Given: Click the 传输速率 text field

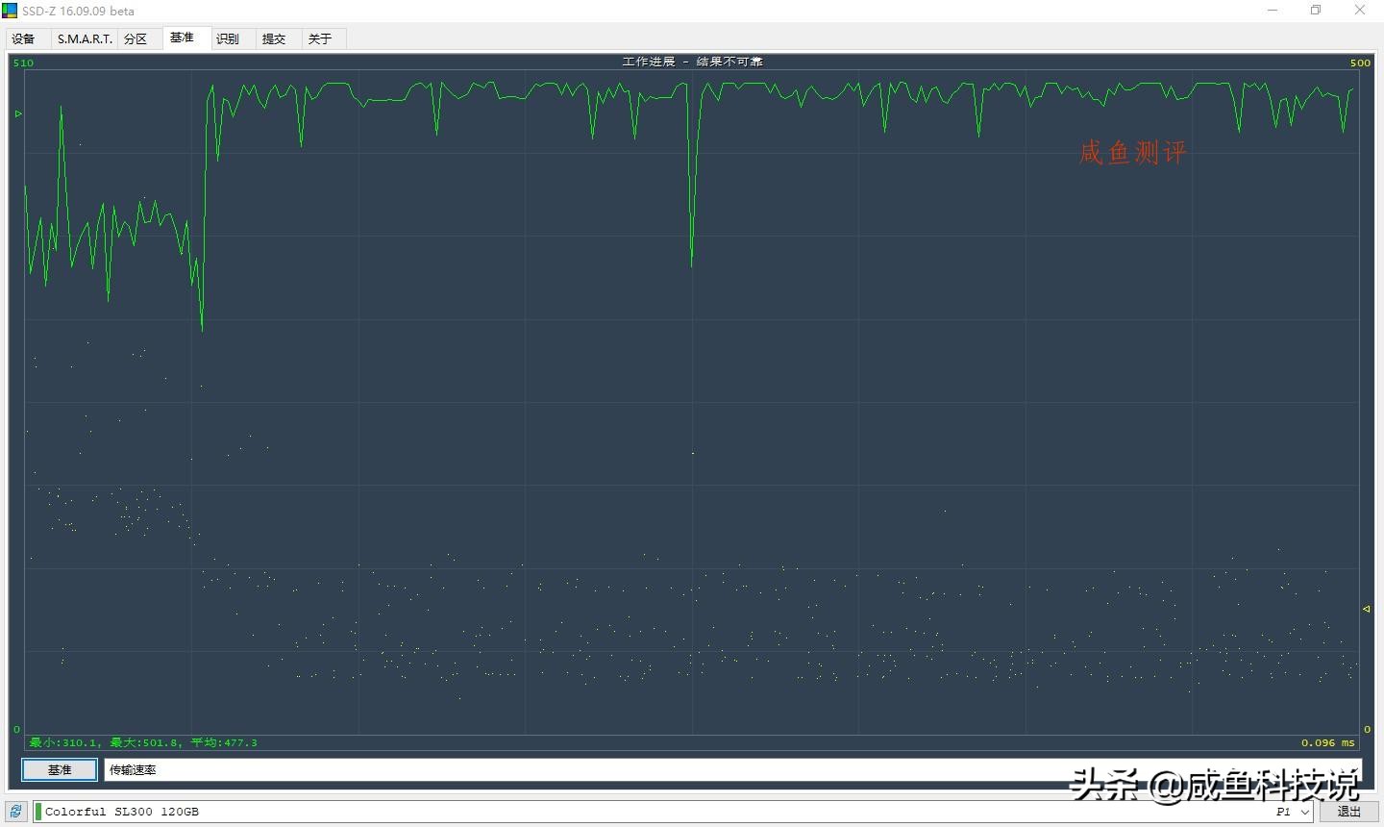Looking at the screenshot, I should (x=732, y=769).
